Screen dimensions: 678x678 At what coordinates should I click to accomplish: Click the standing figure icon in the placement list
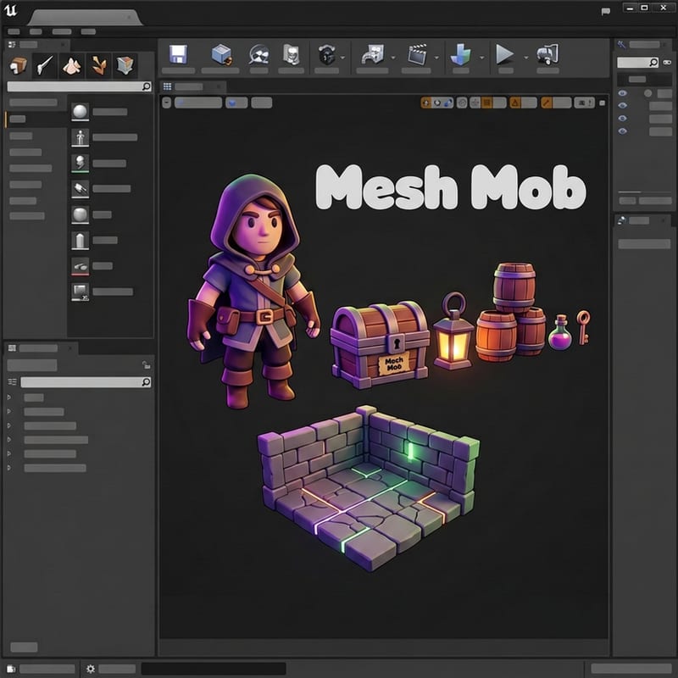coord(80,138)
